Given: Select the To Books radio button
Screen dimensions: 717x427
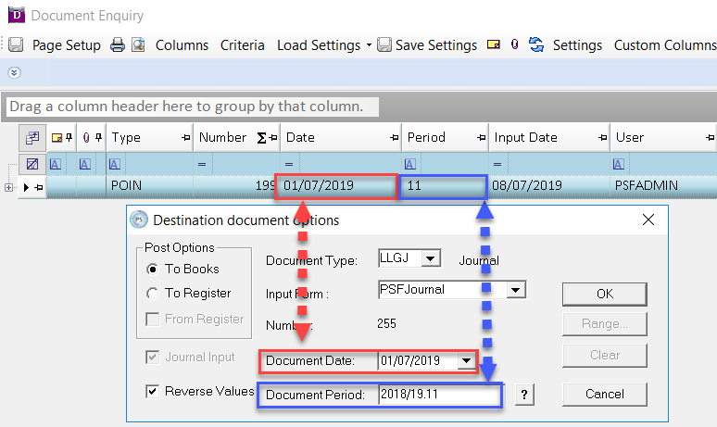Looking at the screenshot, I should click(x=153, y=269).
